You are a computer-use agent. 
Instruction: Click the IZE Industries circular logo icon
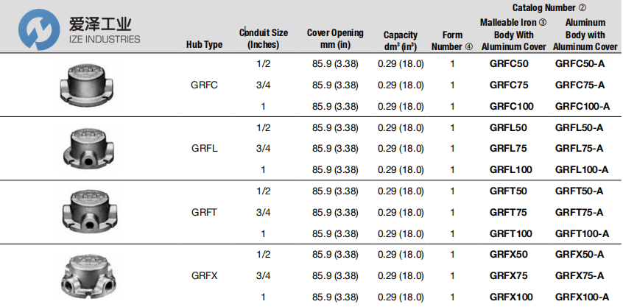(x=40, y=29)
